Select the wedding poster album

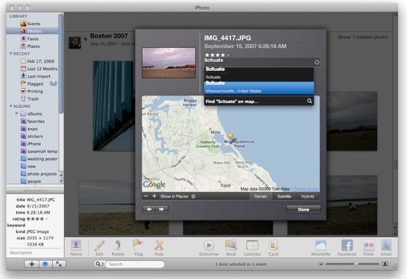[x=42, y=159]
